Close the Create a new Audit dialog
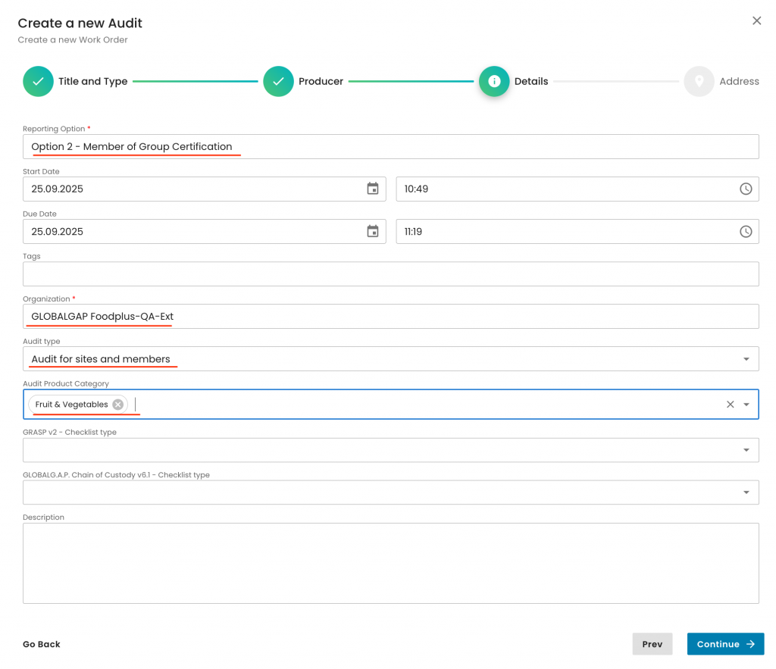 pyautogui.click(x=756, y=21)
